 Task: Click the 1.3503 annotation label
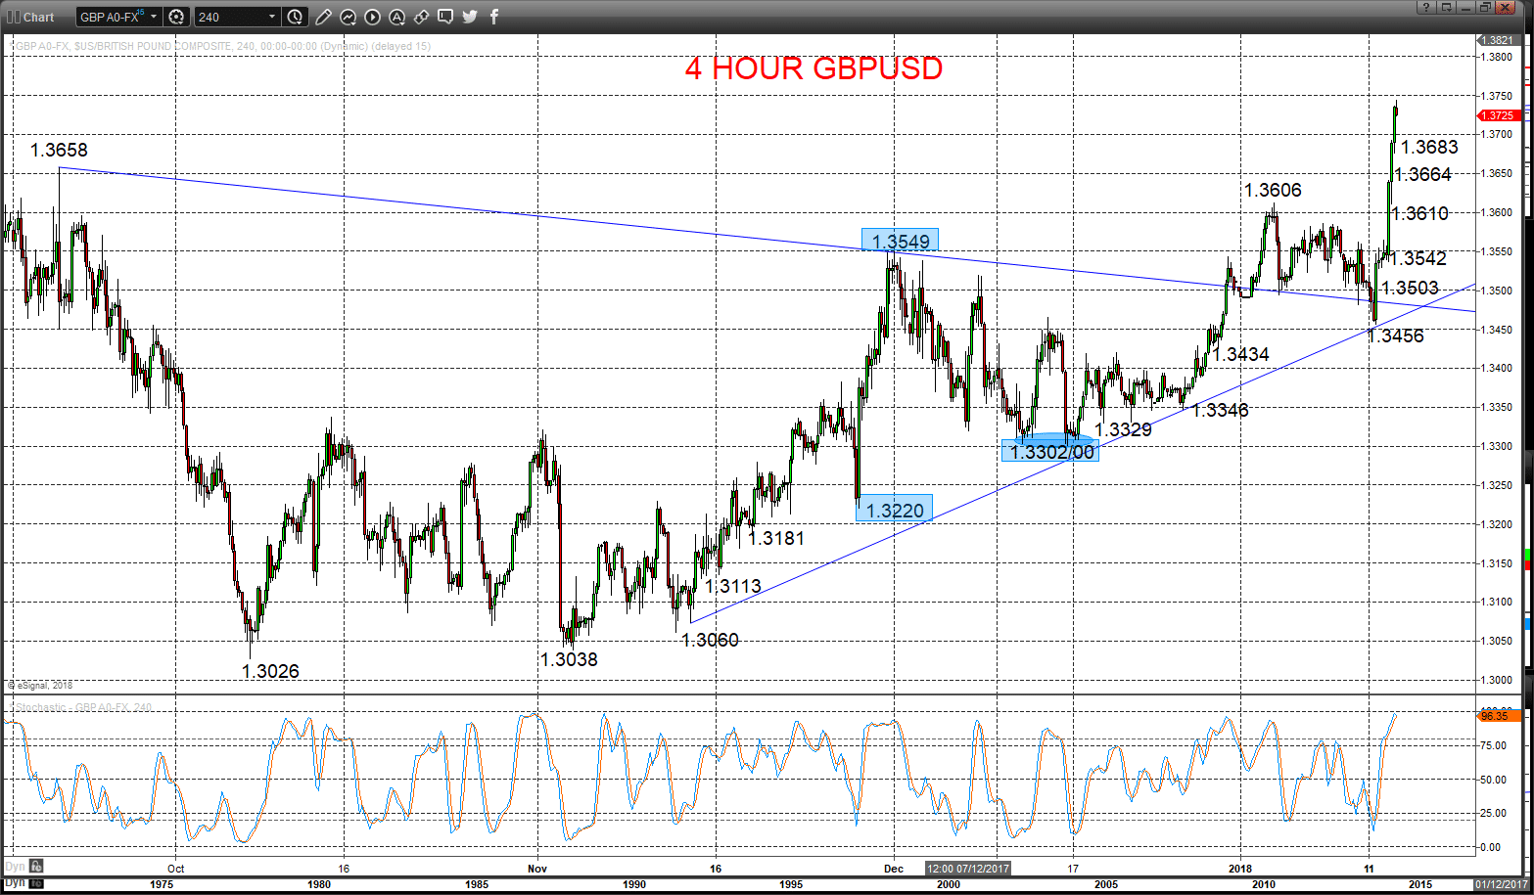point(1410,288)
